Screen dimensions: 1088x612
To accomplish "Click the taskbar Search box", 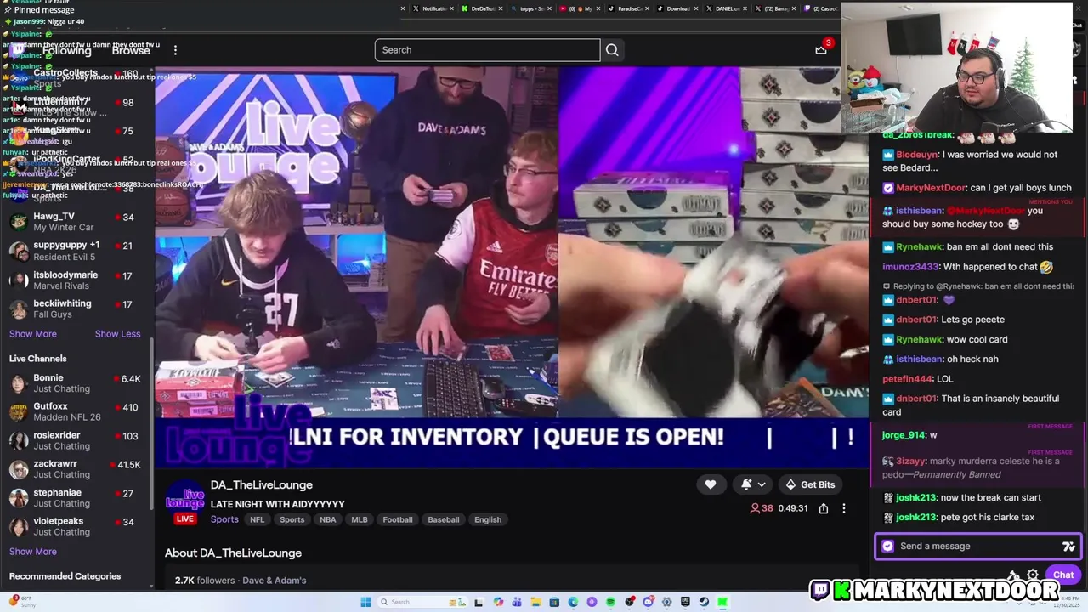I will [422, 602].
